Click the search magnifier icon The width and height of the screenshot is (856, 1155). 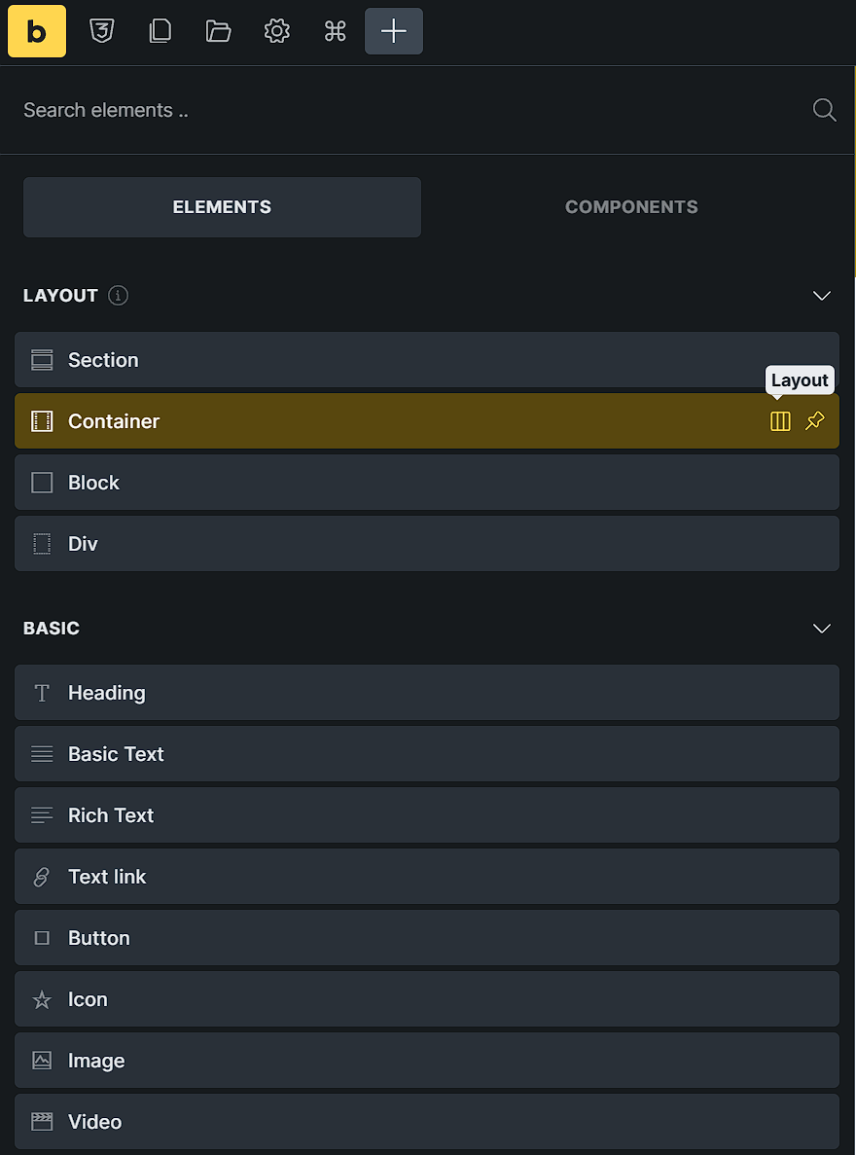(824, 110)
